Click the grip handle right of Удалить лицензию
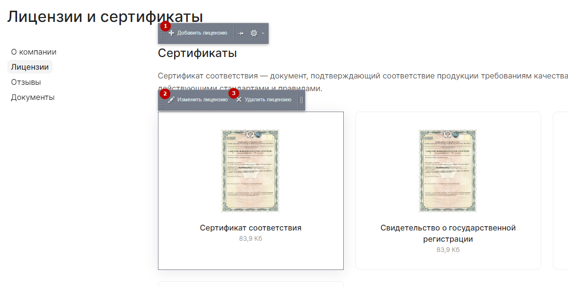568x287 pixels. pos(301,100)
